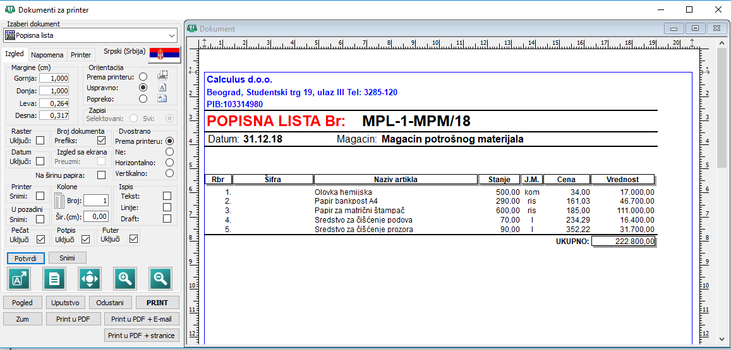Click the Šir.(cm) column width field
This screenshot has height=350, width=731.
pos(96,216)
